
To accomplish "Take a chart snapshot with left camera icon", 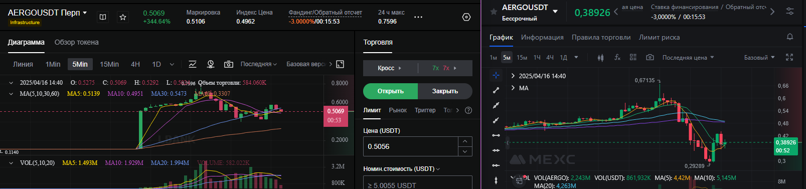I will click(x=229, y=64).
